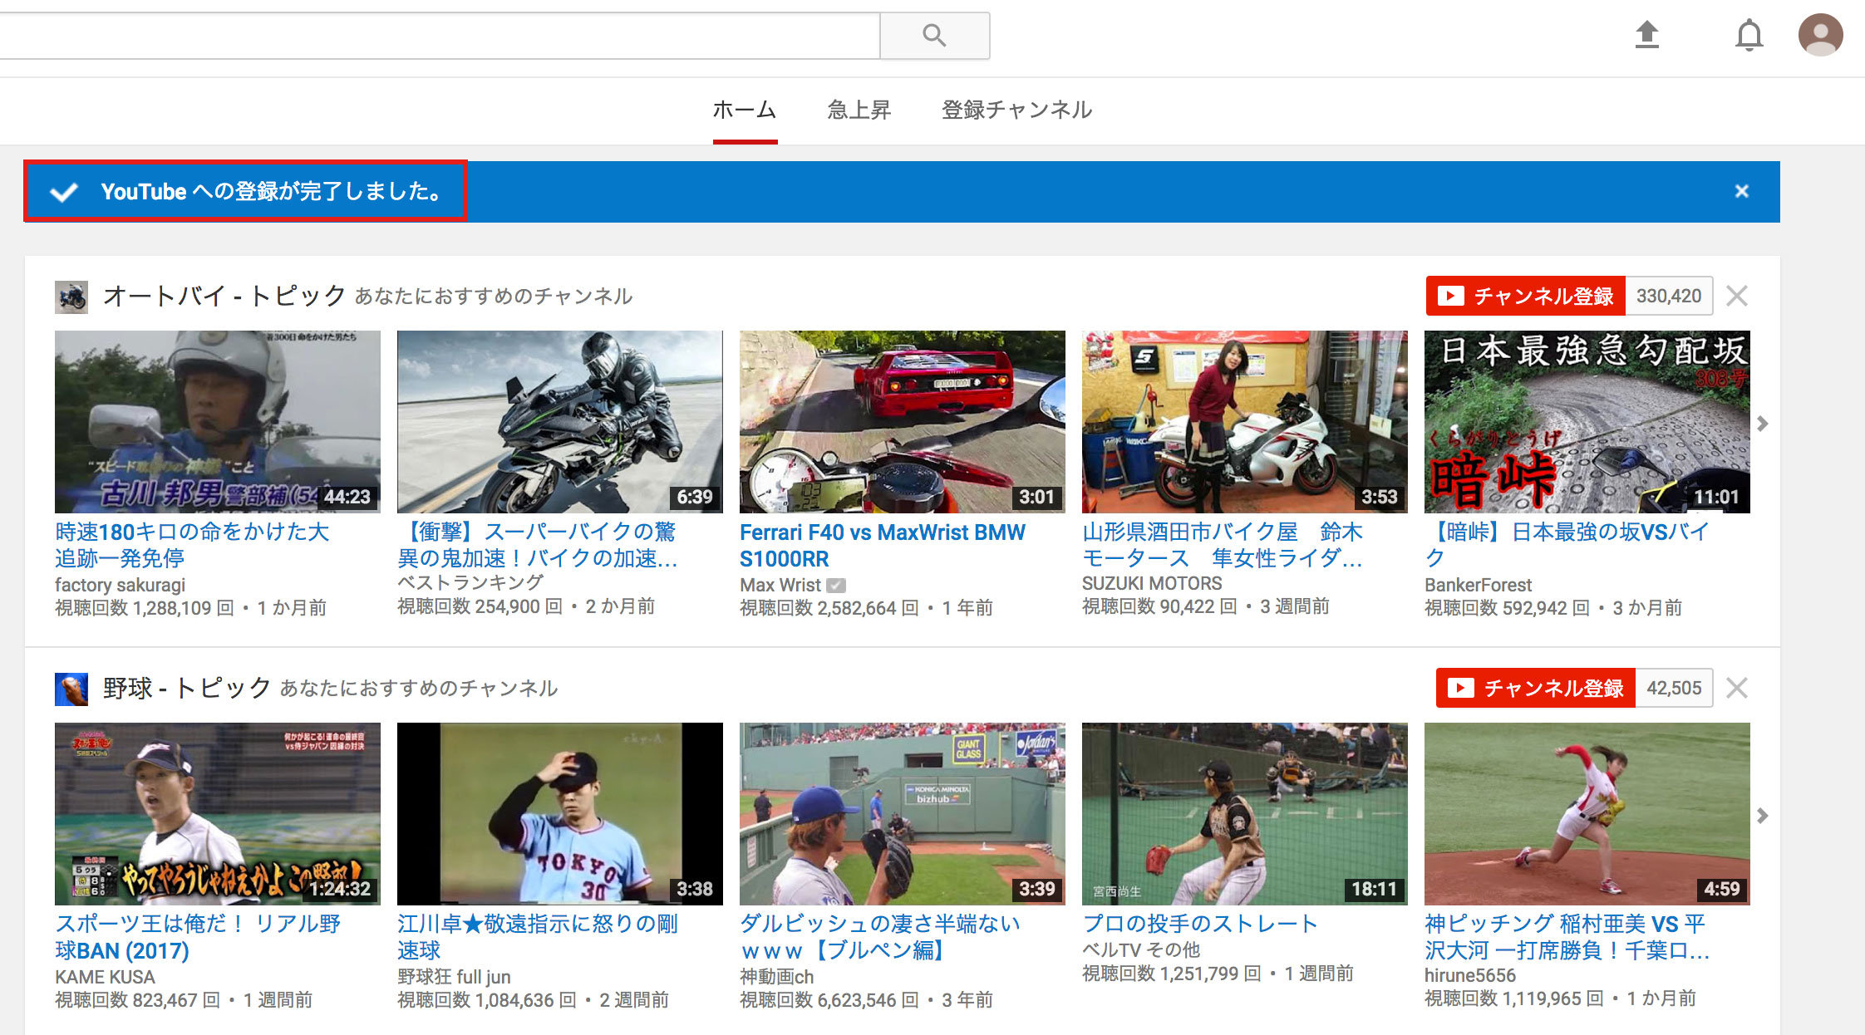This screenshot has width=1865, height=1035.
Task: Open title ダルビッシュの凄さ半端ないｗｗｗ
Action: click(880, 937)
